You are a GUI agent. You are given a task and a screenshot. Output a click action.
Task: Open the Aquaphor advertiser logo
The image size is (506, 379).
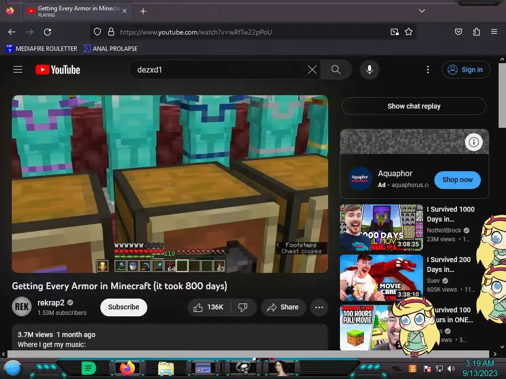pos(360,179)
